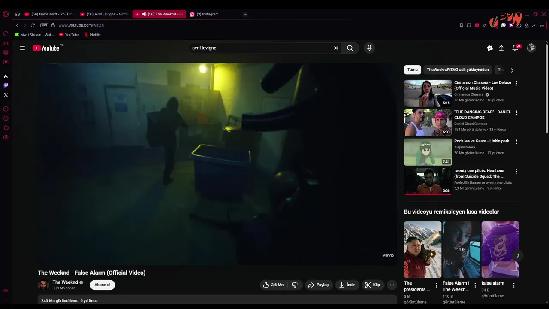Switch to the taylor swift tab
The width and height of the screenshot is (549, 309).
[x=50, y=14]
